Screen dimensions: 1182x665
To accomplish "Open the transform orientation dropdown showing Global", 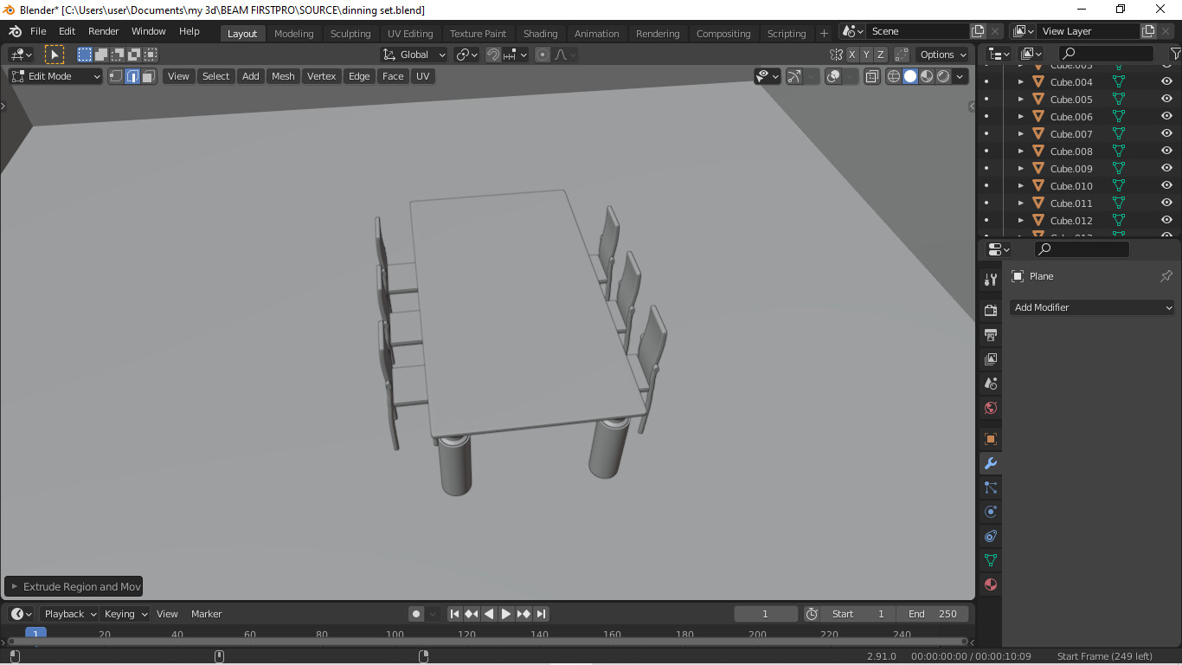I will [x=413, y=55].
